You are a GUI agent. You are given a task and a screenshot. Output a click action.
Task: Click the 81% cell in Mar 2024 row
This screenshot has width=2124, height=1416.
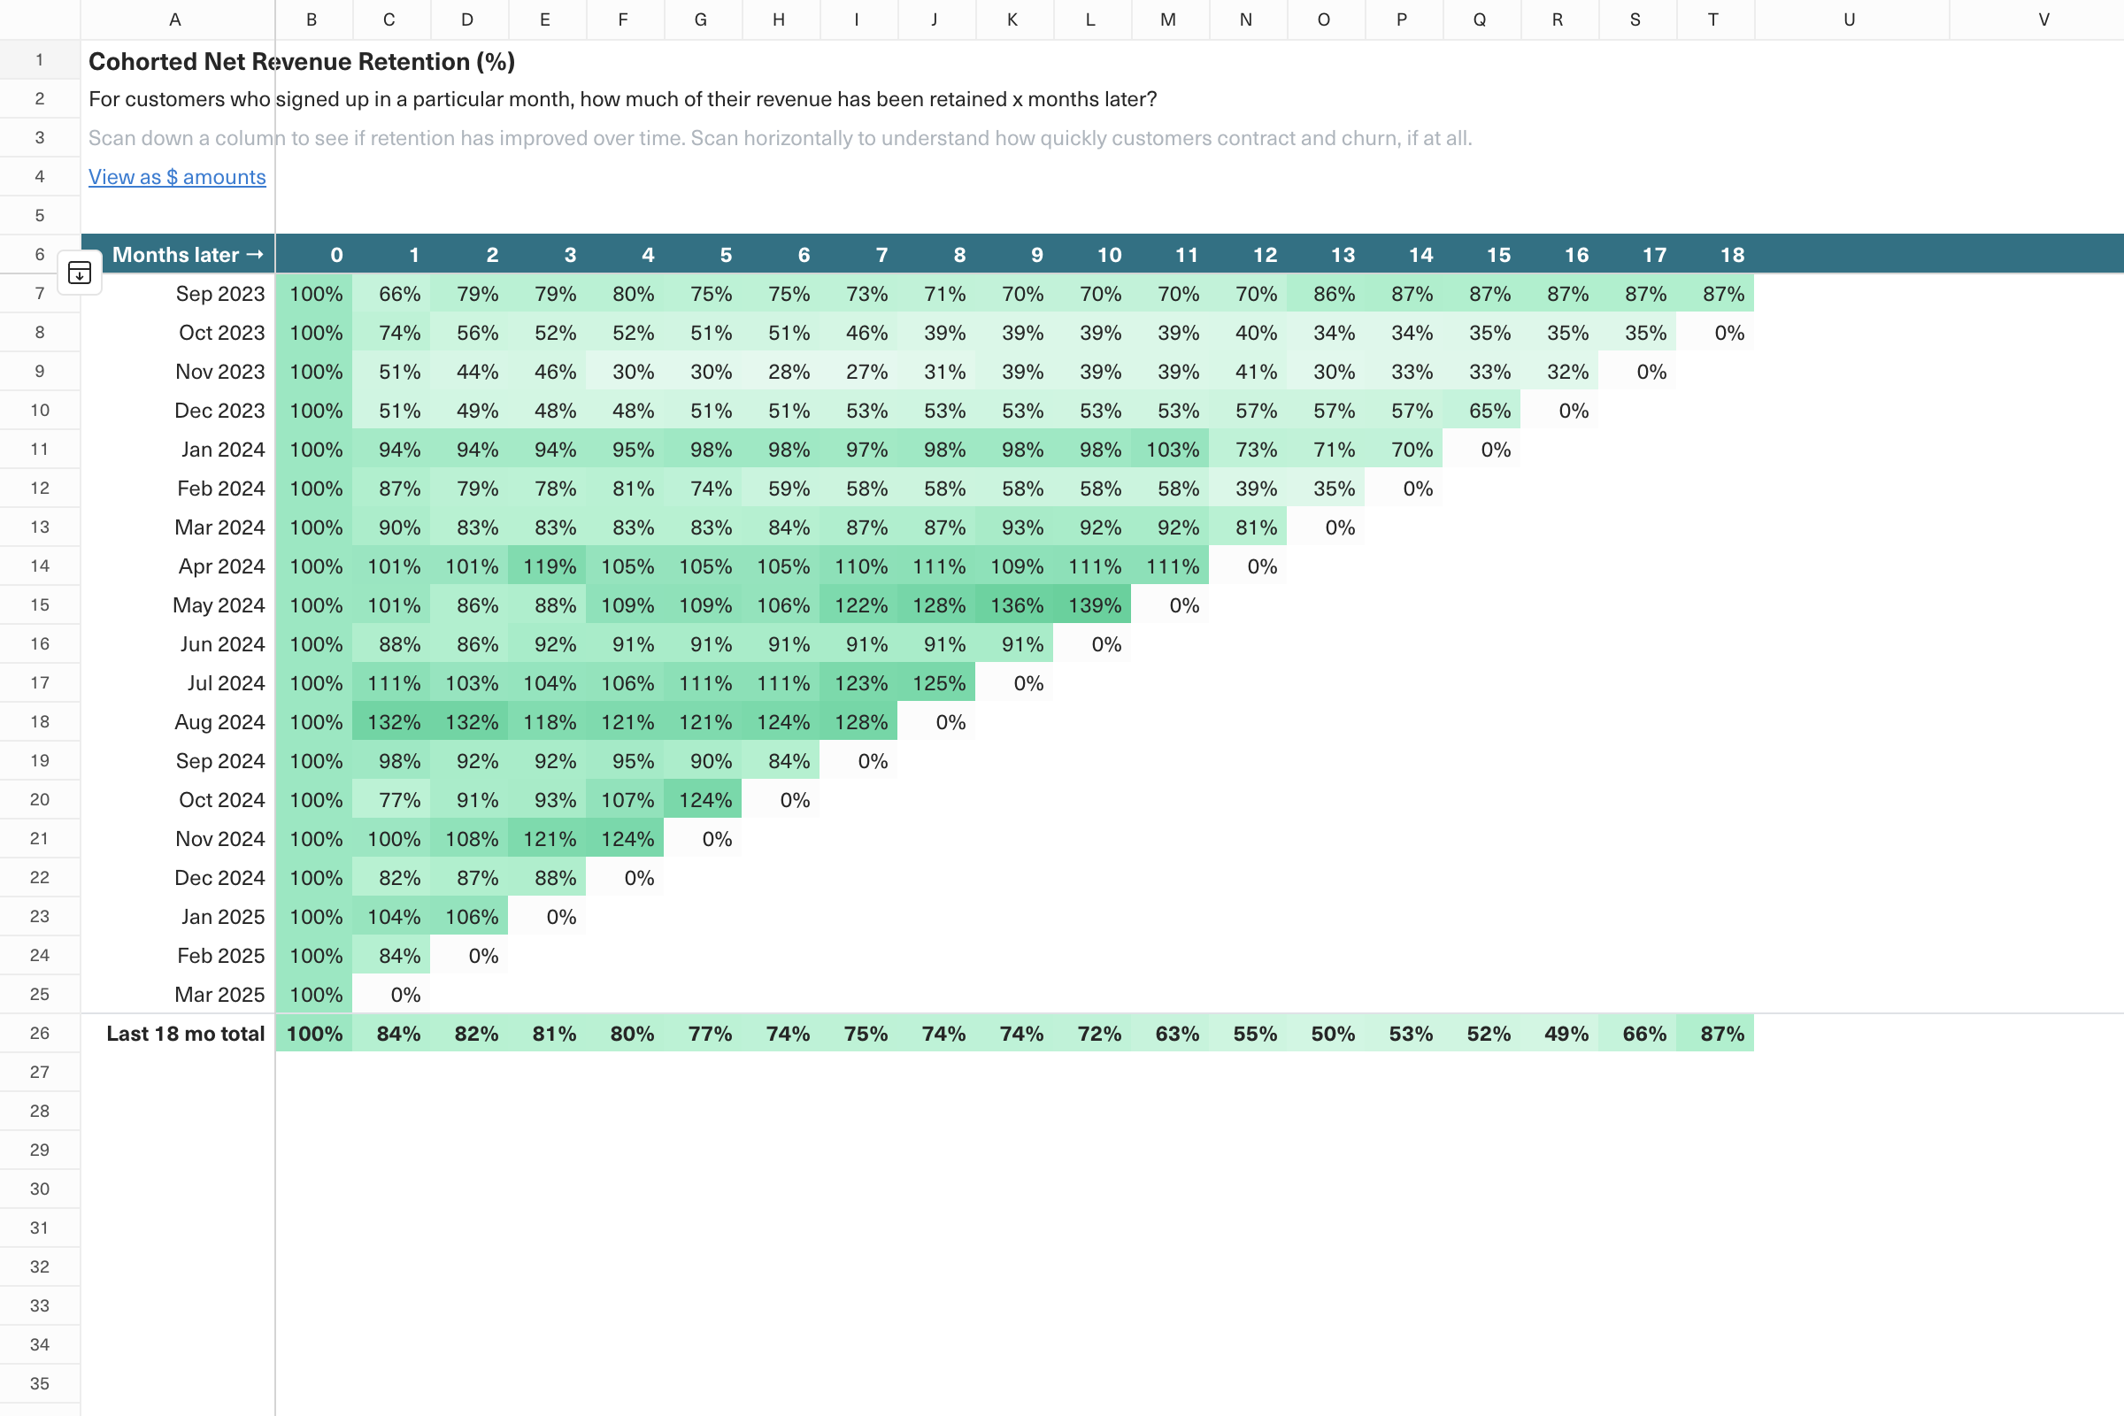tap(1249, 527)
